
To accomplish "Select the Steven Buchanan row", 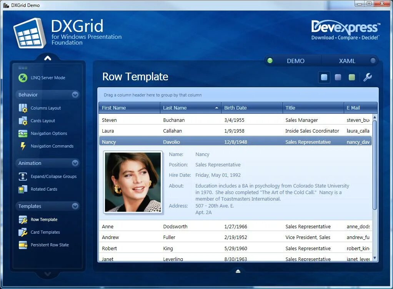I will [x=235, y=120].
